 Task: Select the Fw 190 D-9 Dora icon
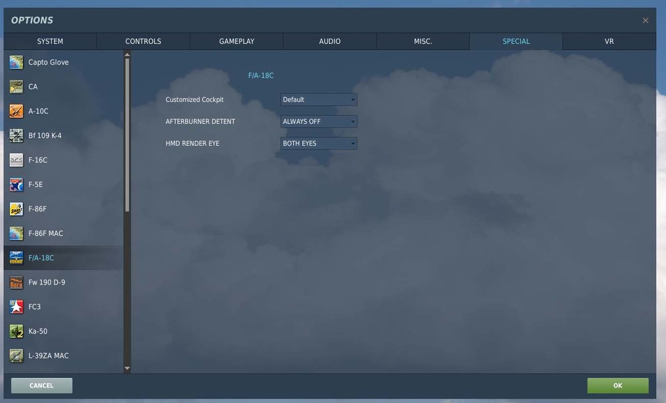tap(16, 282)
